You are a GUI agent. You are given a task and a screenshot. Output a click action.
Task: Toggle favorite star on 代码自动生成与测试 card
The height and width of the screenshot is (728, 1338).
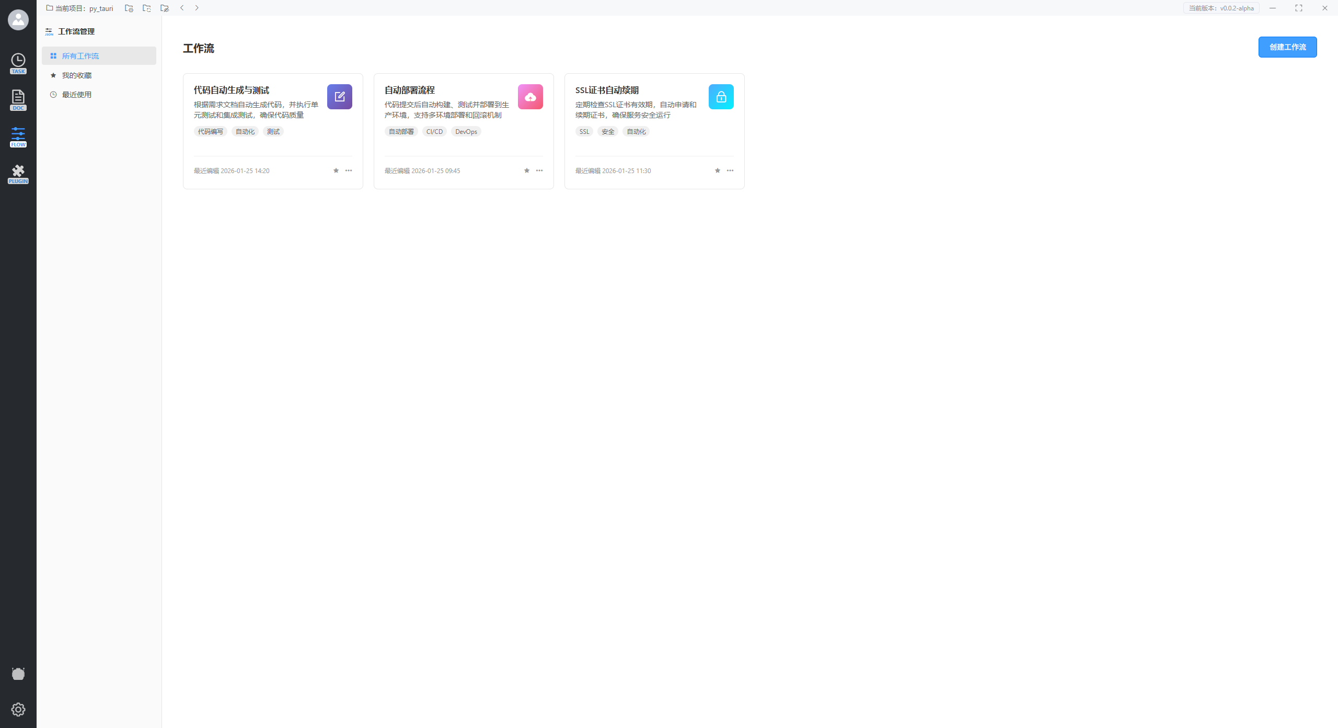click(336, 170)
